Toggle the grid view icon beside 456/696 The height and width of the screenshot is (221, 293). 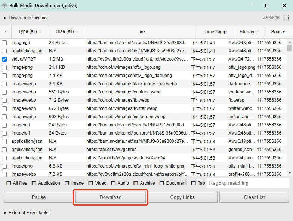[x=286, y=18]
